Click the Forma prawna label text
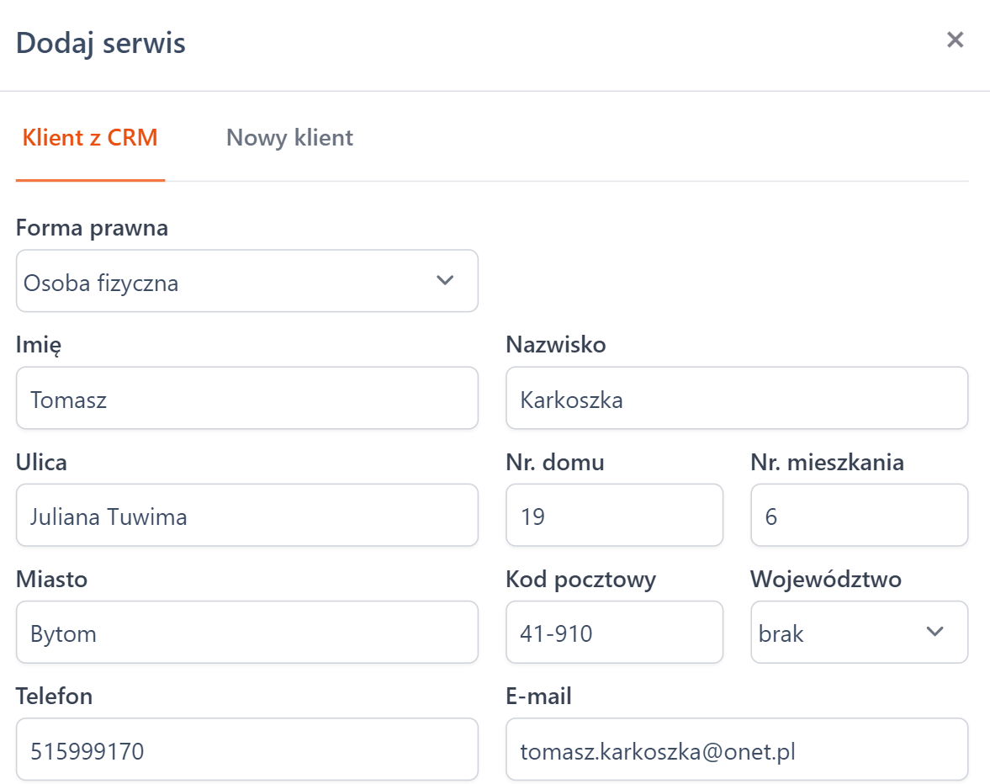Screen dimensions: 990x784 pos(92,228)
